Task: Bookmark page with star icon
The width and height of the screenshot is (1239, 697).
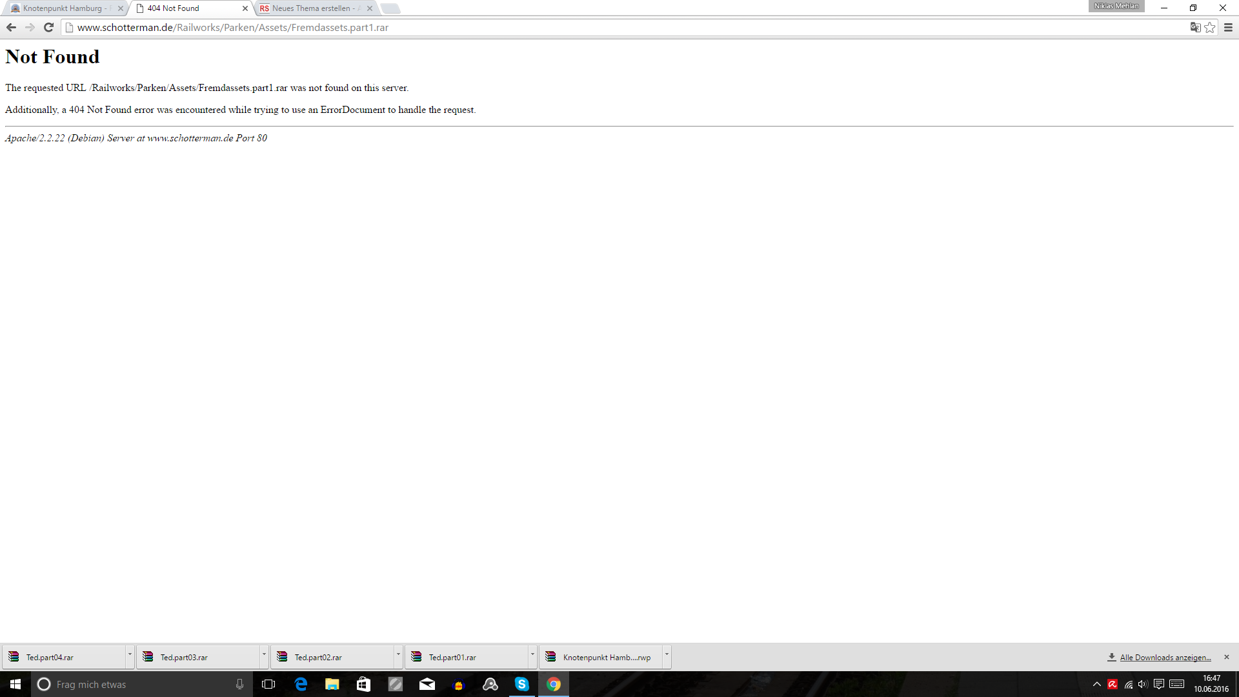Action: coord(1210,27)
